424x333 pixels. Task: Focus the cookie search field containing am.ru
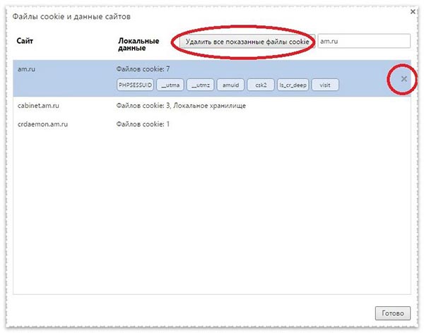pos(364,41)
